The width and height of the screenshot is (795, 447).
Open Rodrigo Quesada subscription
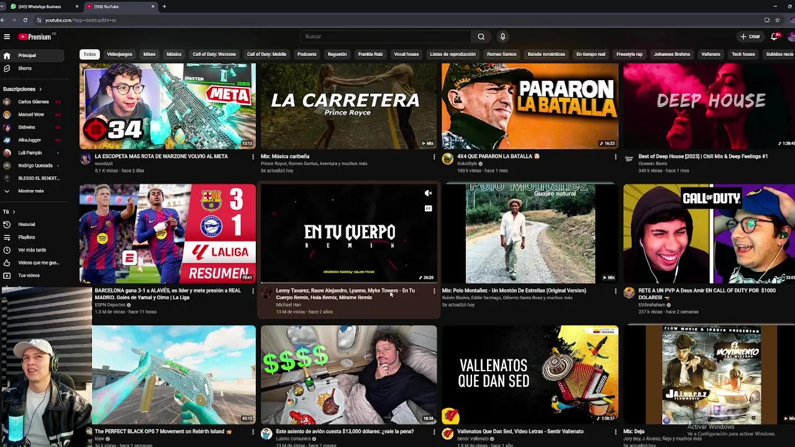[32, 165]
